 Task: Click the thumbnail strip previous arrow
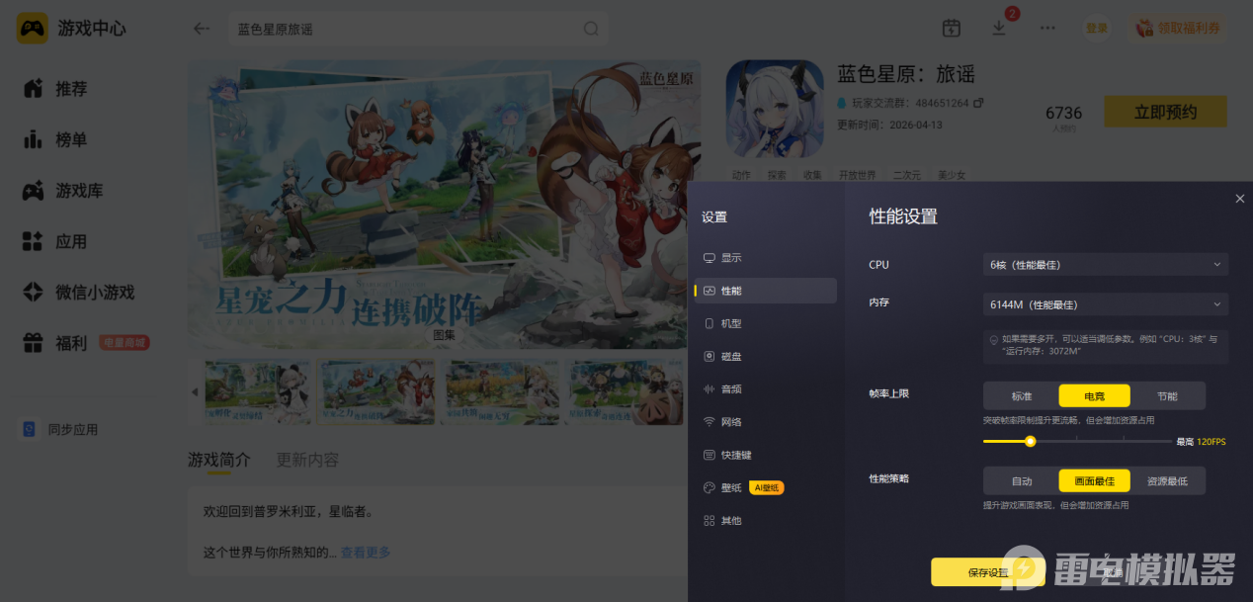(194, 392)
